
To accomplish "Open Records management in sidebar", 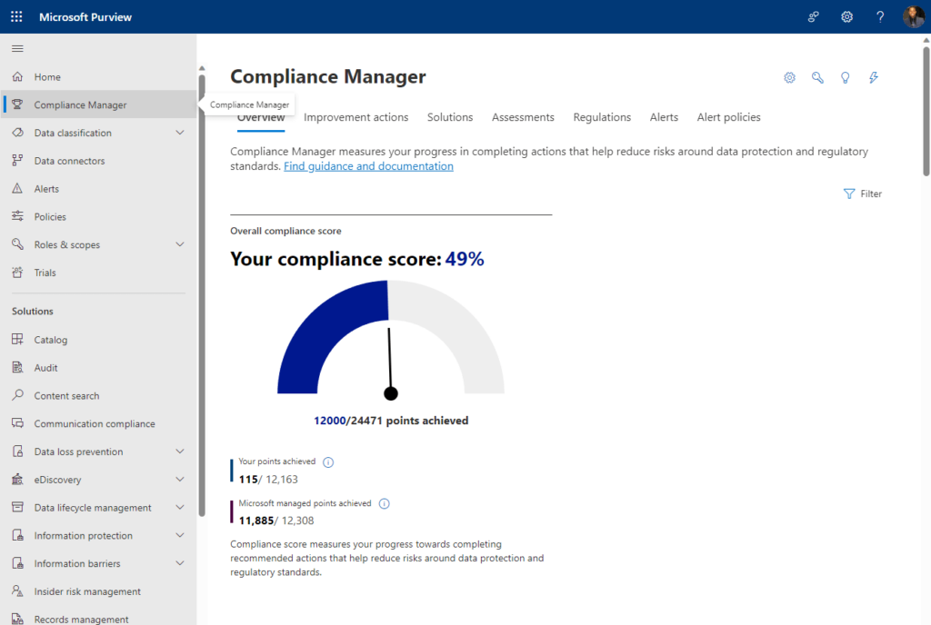I will click(81, 619).
